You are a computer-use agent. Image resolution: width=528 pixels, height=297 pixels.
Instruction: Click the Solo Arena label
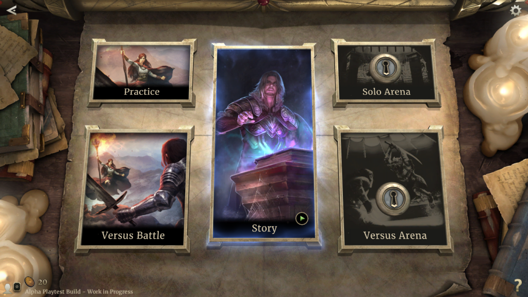(x=386, y=92)
